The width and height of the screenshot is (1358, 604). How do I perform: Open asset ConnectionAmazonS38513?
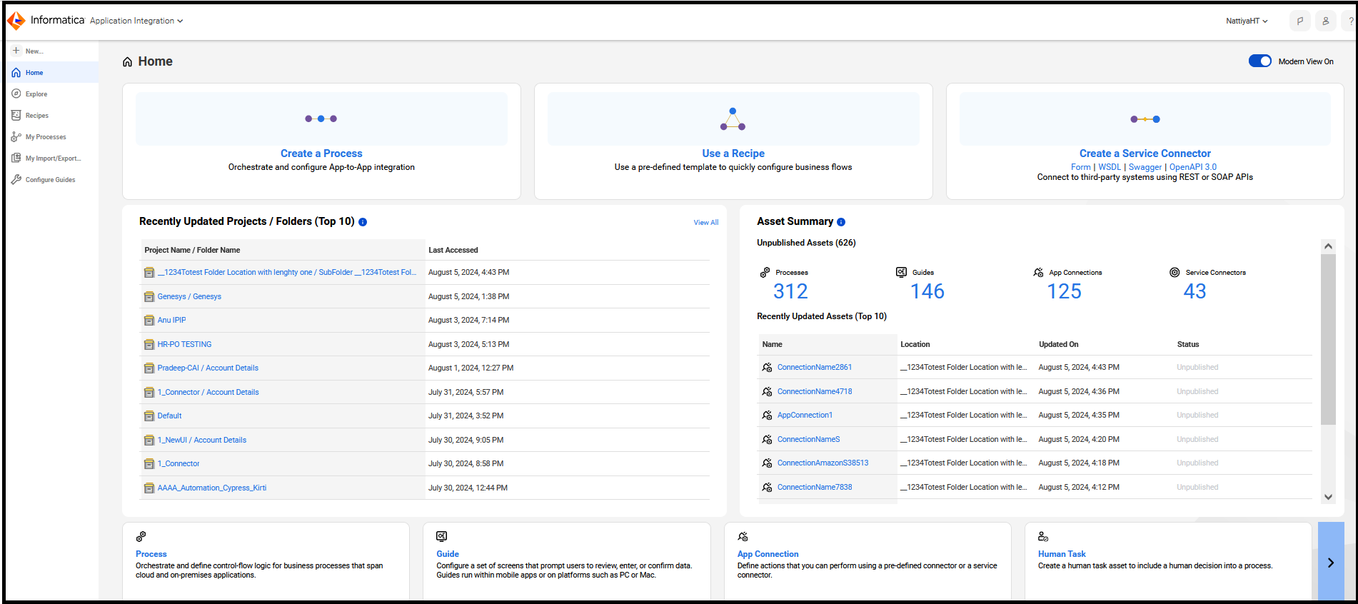[823, 463]
